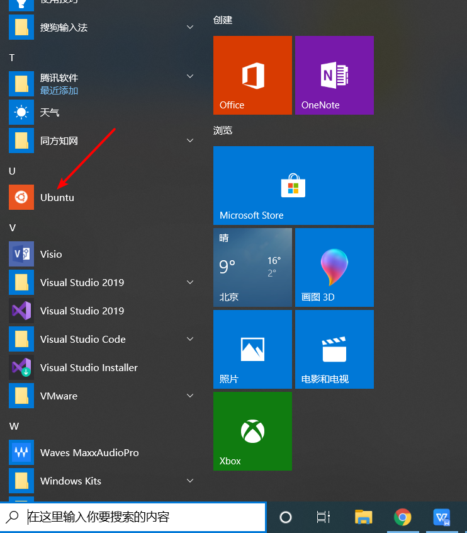Open the 天气 weather app icon
The image size is (467, 533).
point(21,112)
